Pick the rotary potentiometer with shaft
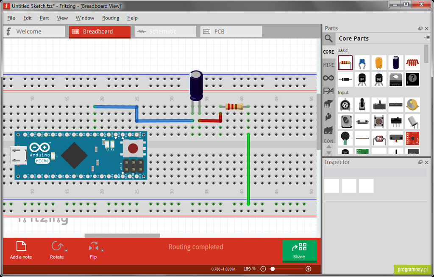This screenshot has height=277, width=434. [362, 105]
